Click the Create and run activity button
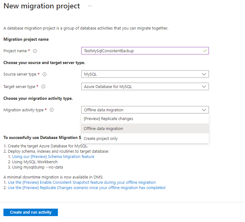245x222 pixels. tap(31, 212)
